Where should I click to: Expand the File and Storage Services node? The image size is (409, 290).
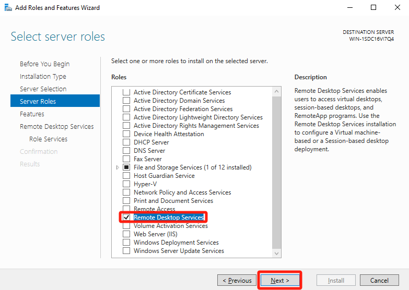click(x=118, y=167)
